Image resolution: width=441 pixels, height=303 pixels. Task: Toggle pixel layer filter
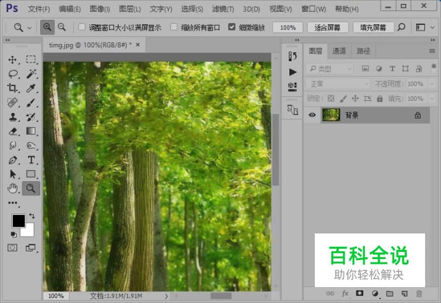point(365,69)
